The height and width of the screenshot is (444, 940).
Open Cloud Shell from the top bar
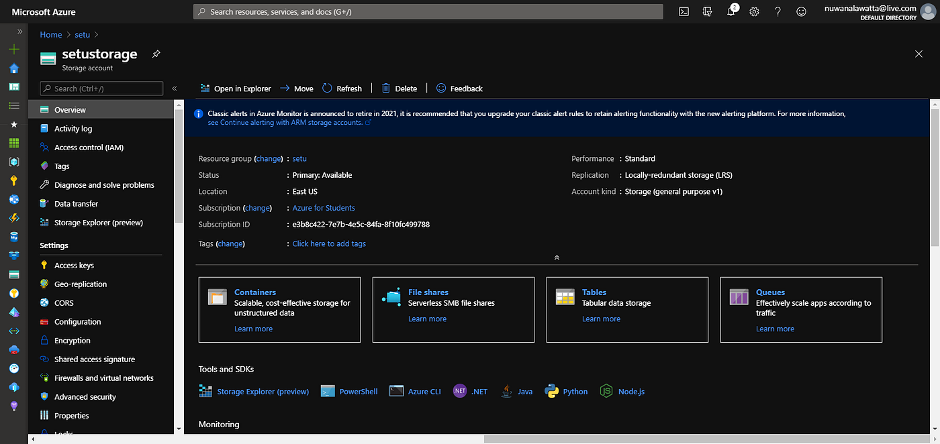pos(684,11)
